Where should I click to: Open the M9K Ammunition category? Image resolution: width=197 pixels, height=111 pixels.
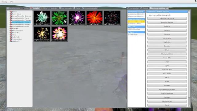[18, 31]
